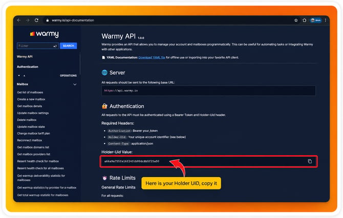Image resolution: width=343 pixels, height=218 pixels.
Task: Click the 'Download YAML file' link
Action: (x=152, y=58)
